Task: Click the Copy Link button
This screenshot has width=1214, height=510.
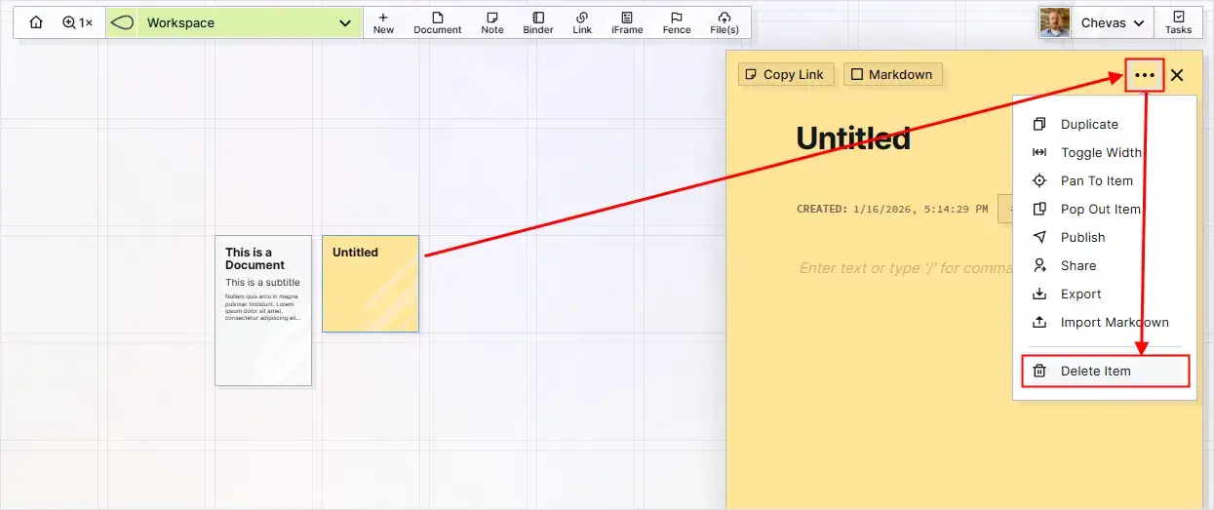Action: point(786,74)
